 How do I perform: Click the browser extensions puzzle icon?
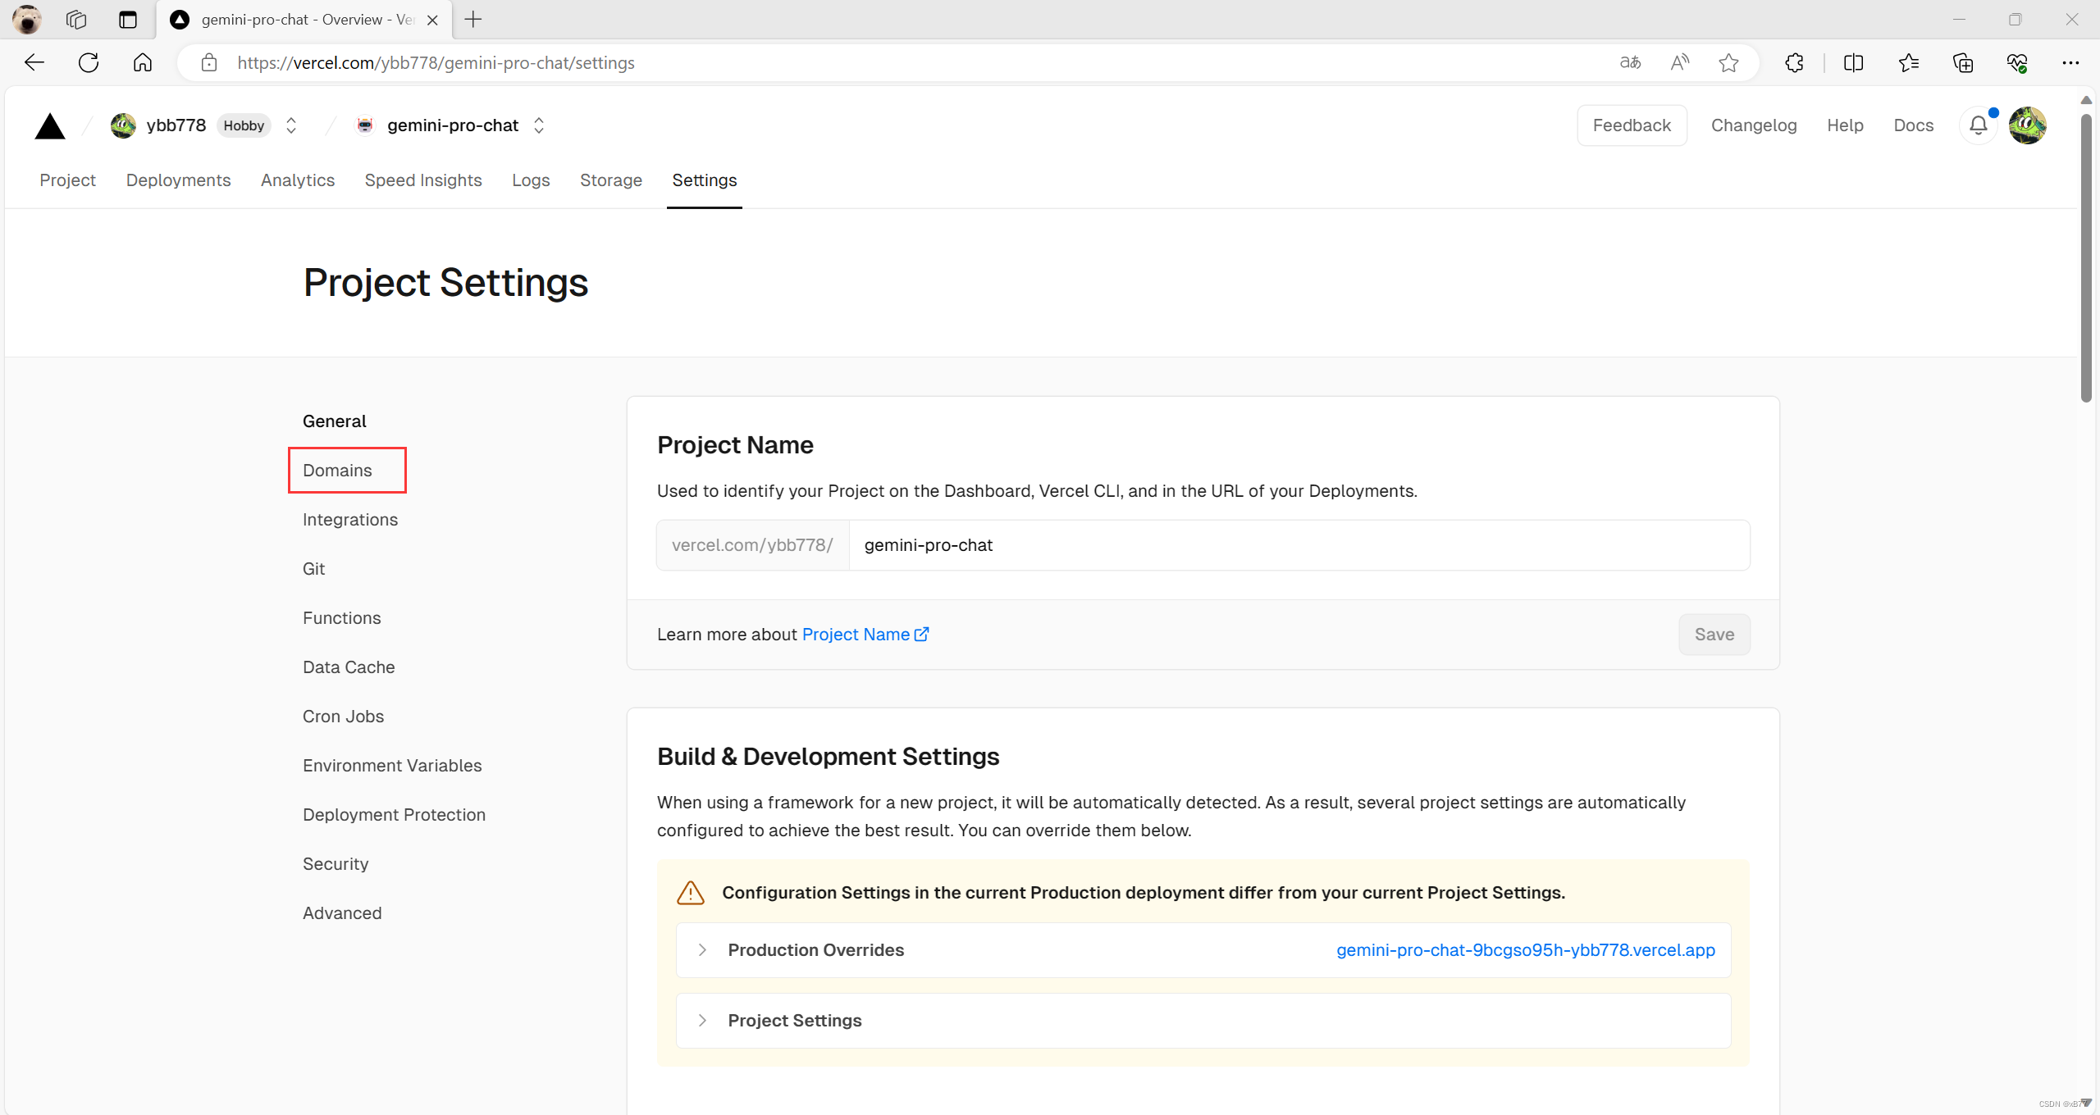pyautogui.click(x=1794, y=62)
